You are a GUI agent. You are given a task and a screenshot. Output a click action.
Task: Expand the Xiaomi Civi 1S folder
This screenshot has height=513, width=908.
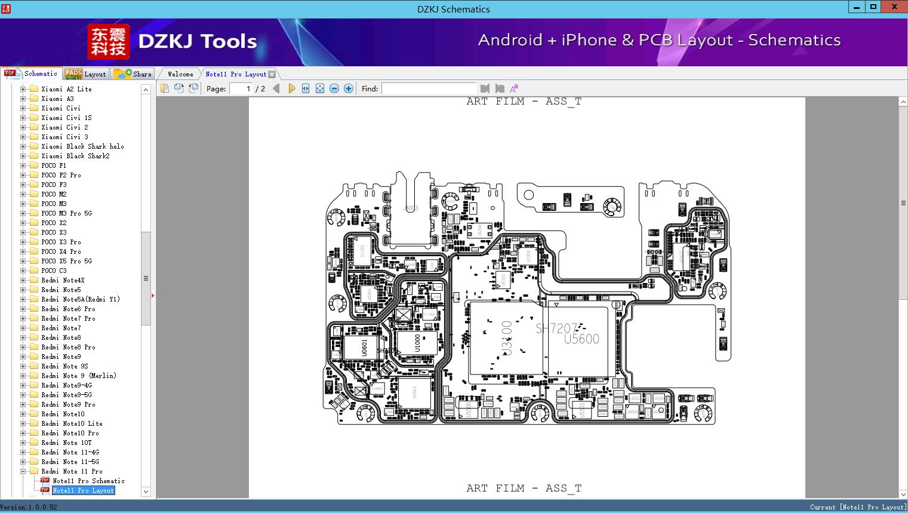coord(23,118)
